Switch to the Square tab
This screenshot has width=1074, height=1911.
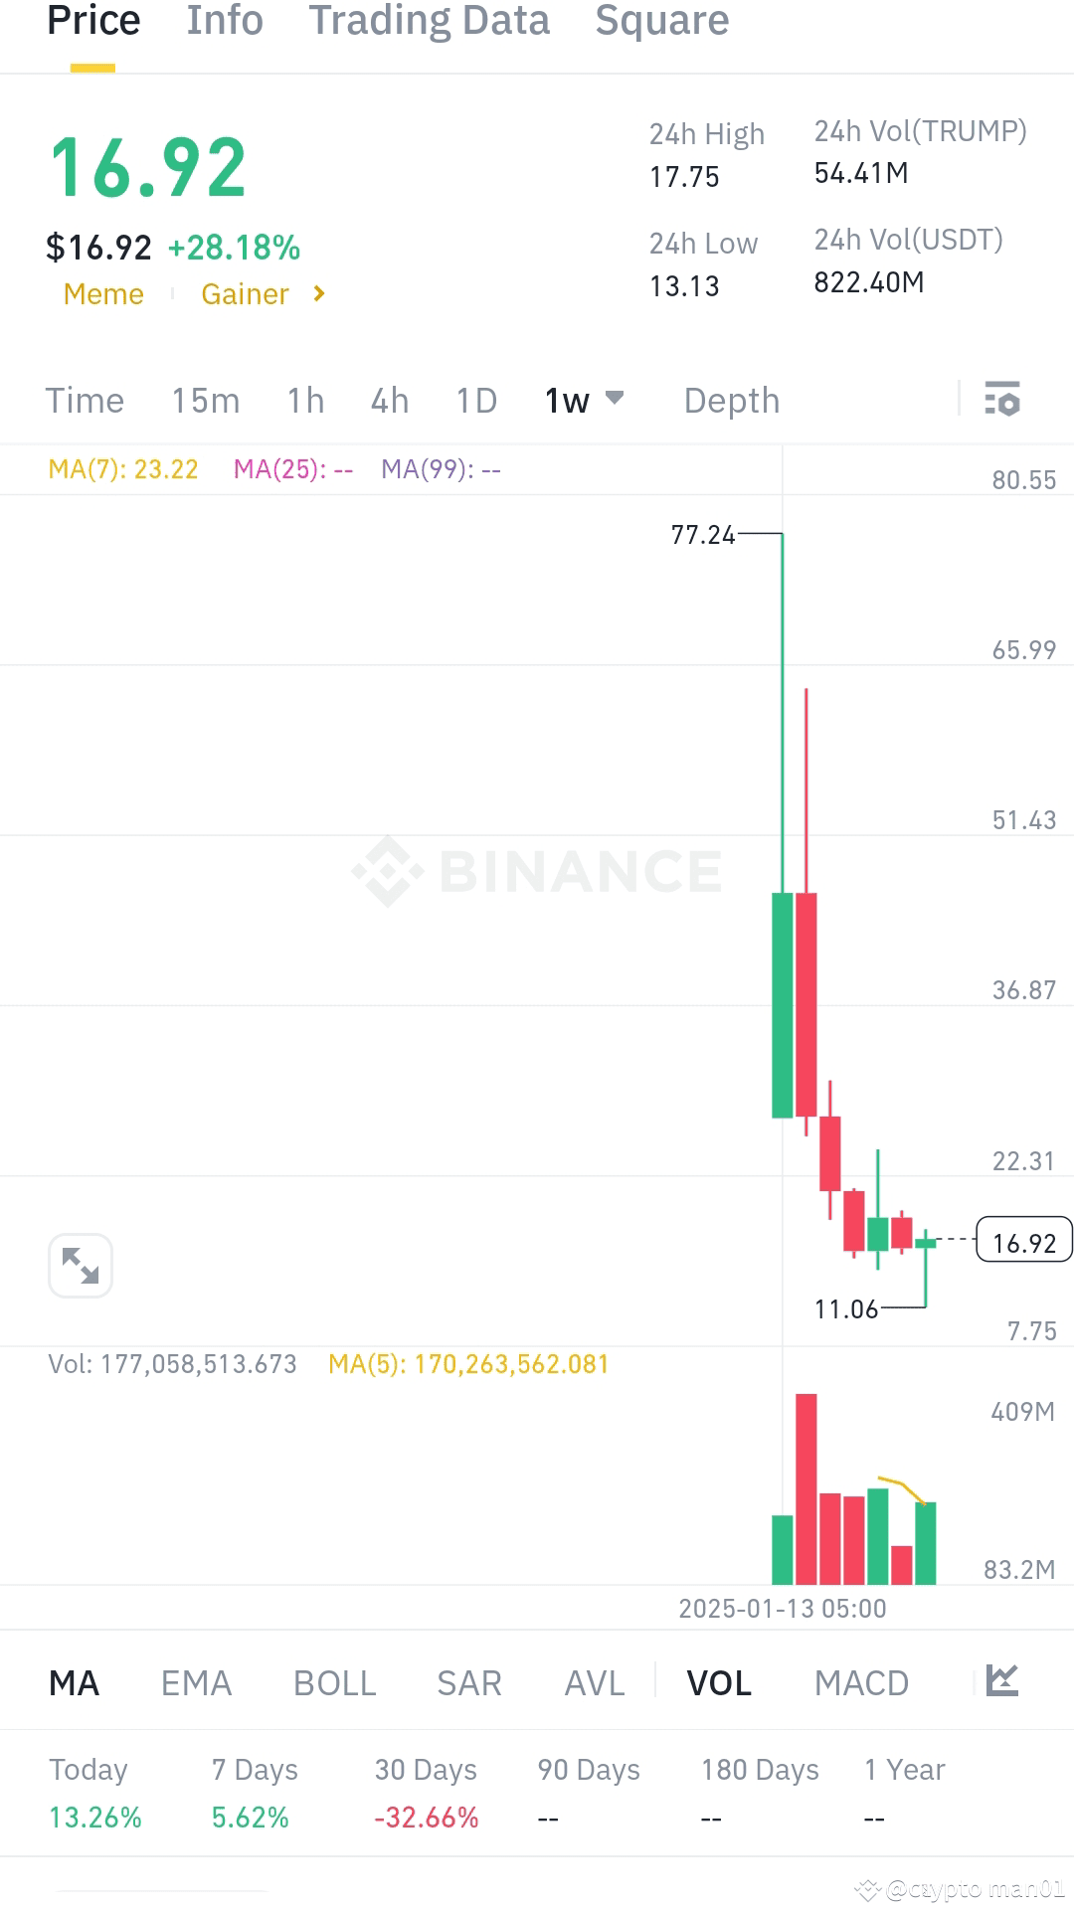tap(662, 20)
